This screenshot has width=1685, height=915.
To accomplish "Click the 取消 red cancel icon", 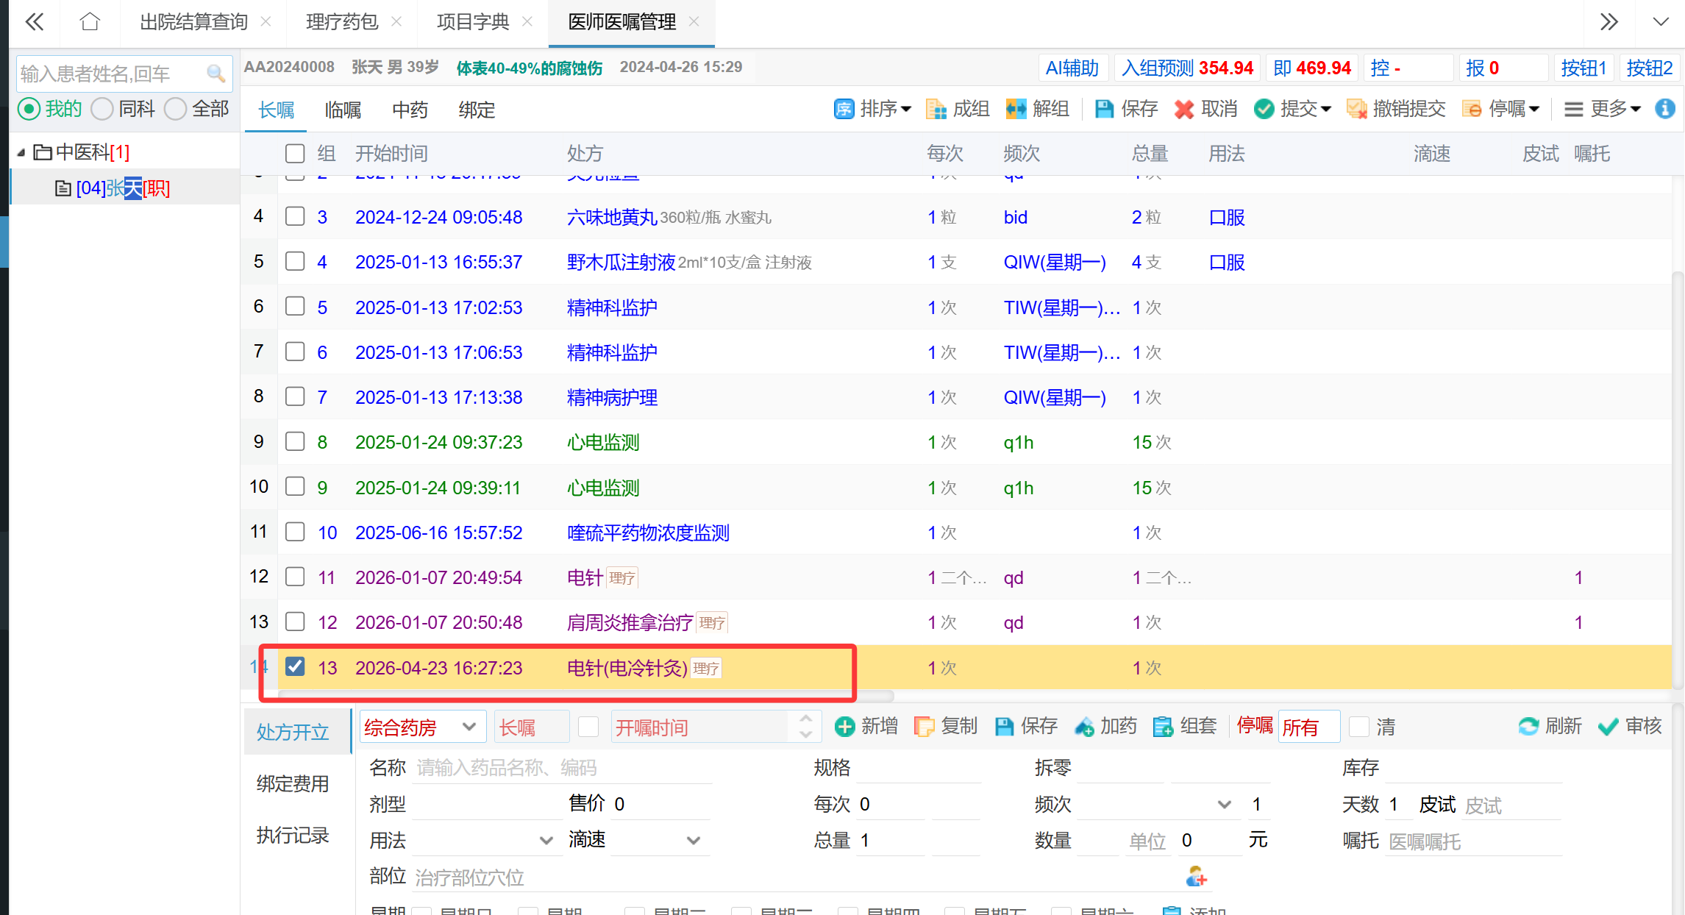I will coord(1183,110).
